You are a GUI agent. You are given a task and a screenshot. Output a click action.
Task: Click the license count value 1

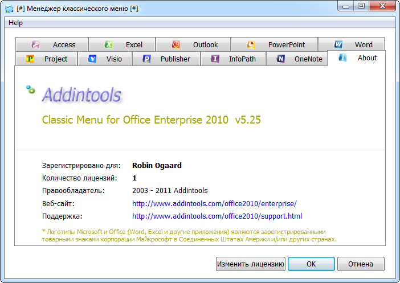(x=134, y=178)
